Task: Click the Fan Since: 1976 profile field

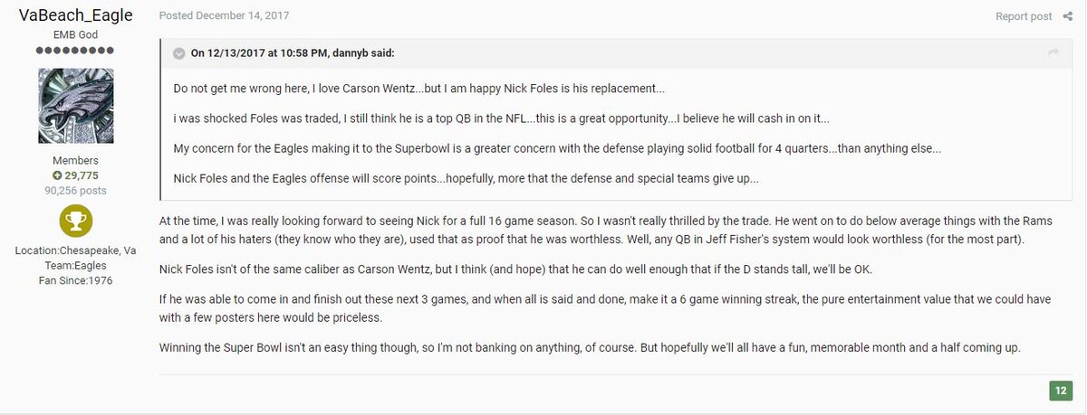Action: point(76,280)
